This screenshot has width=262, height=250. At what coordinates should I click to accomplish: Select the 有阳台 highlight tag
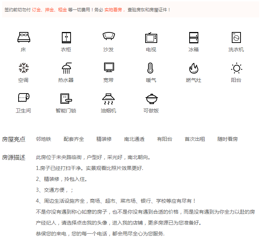click(164, 139)
